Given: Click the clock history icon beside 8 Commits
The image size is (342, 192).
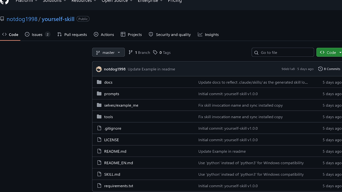Looking at the screenshot, I should (320, 69).
